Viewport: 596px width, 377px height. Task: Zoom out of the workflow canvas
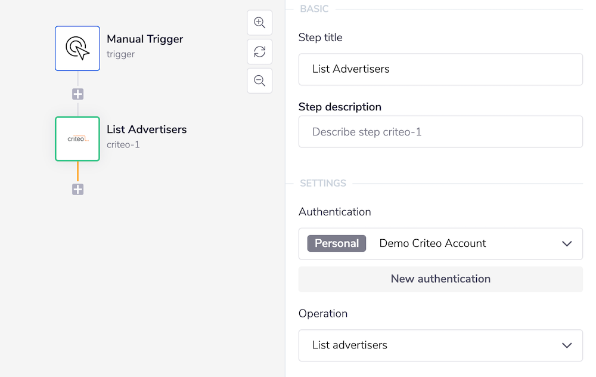(x=259, y=81)
